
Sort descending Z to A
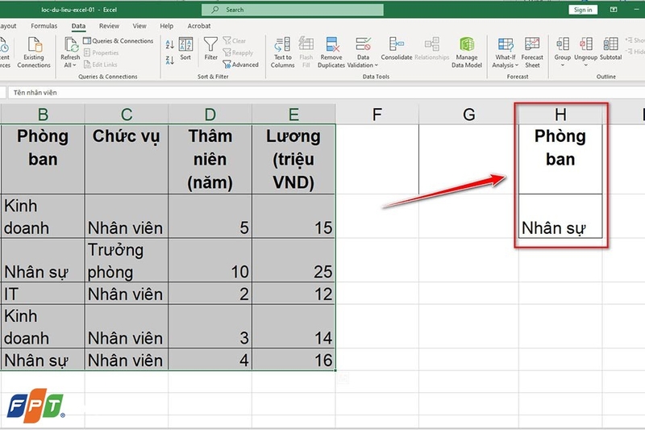169,60
